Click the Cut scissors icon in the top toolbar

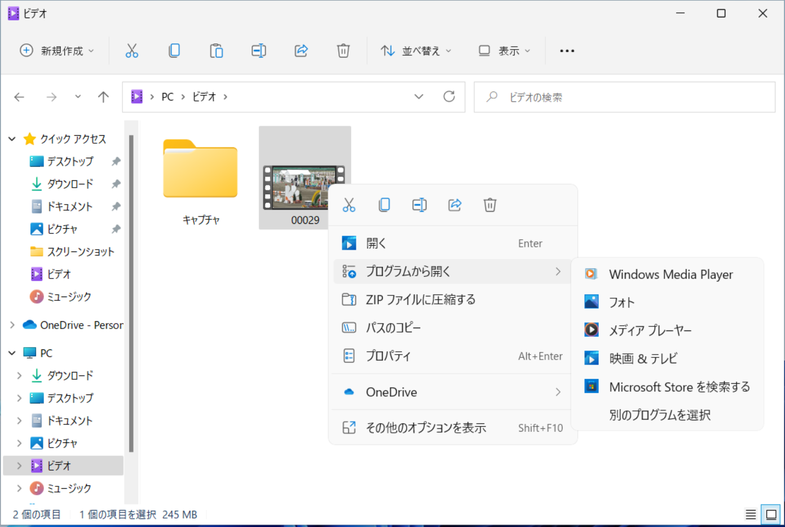[132, 51]
